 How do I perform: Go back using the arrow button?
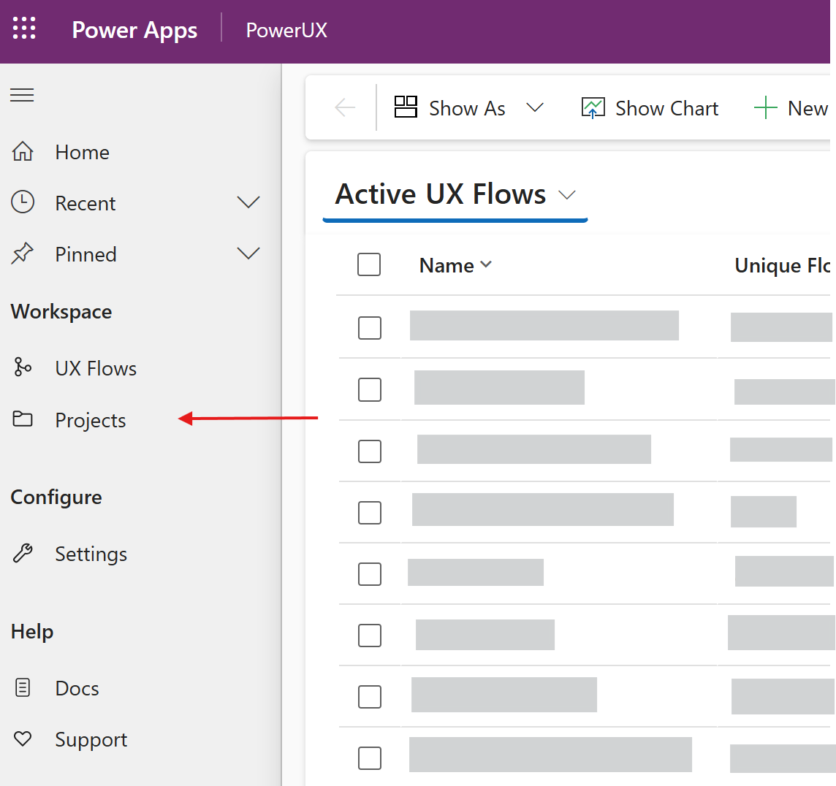point(345,107)
